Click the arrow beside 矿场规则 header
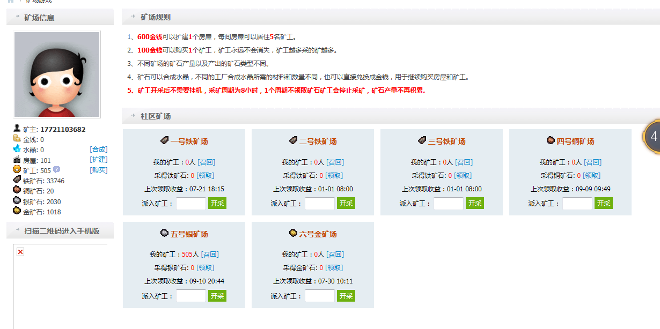Screen dimensions: 660x329 pos(133,17)
